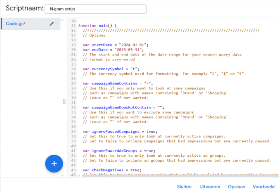279x193 pixels.
Task: Click the "function main() {" line
Action: (98, 25)
